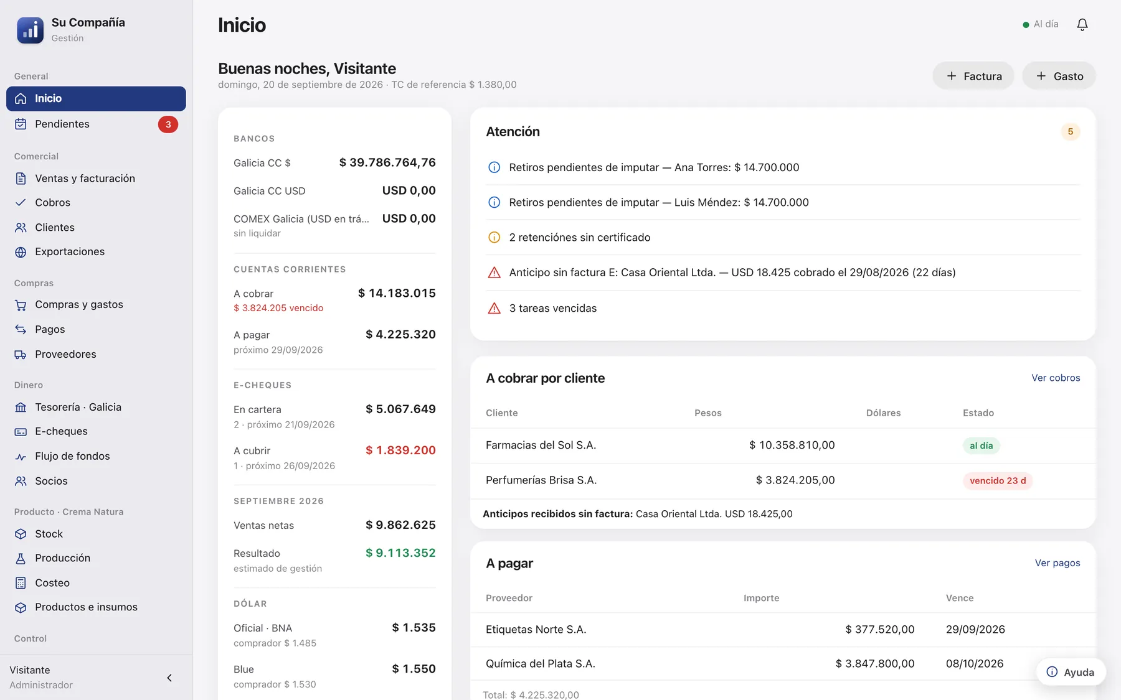Click A cubrir amount $ 1.839.200
The height and width of the screenshot is (700, 1121).
[400, 450]
